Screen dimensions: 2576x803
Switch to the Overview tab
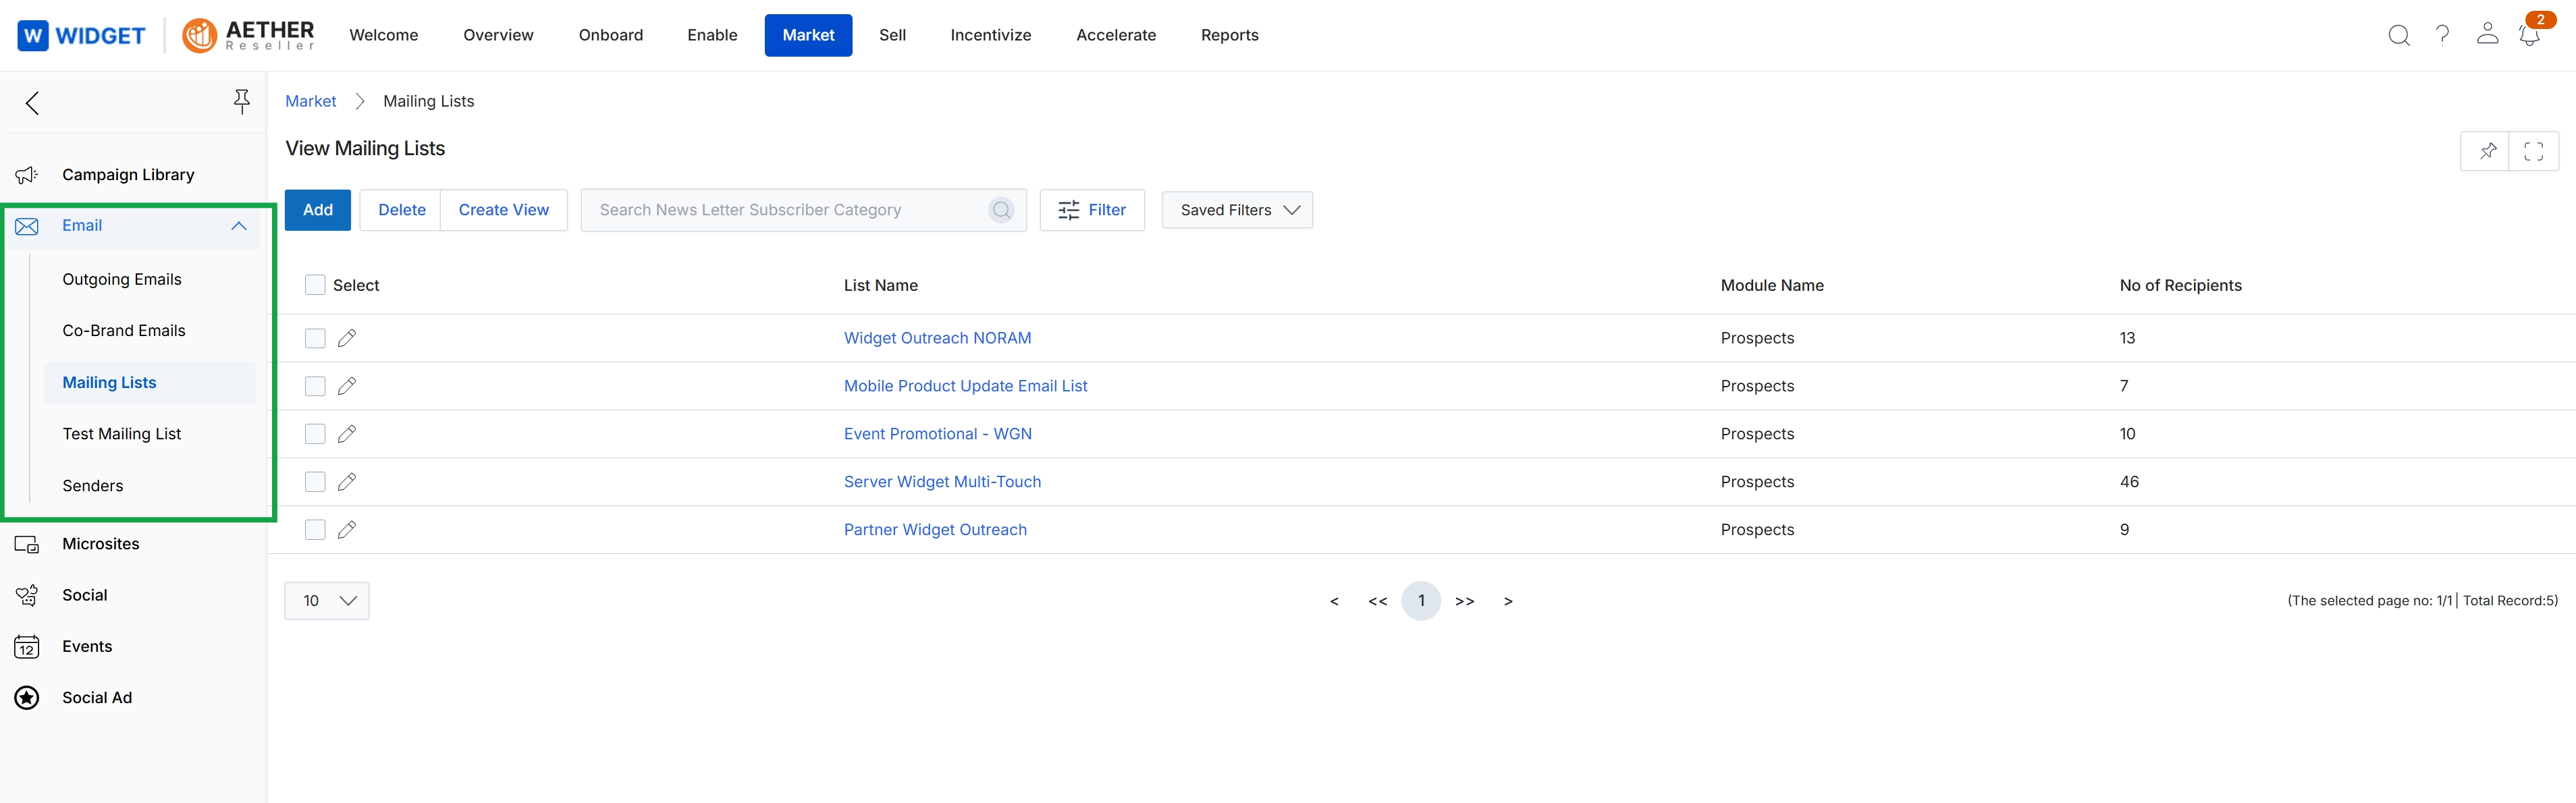[x=498, y=36]
